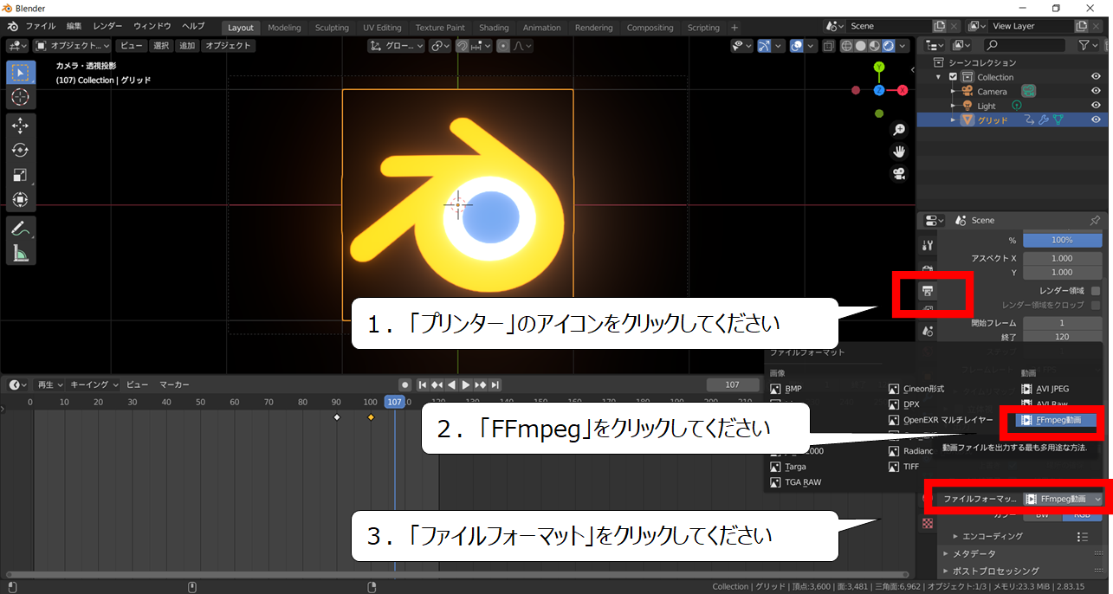Click the 選択 menu in viewport header
The height and width of the screenshot is (594, 1113).
coord(161,46)
